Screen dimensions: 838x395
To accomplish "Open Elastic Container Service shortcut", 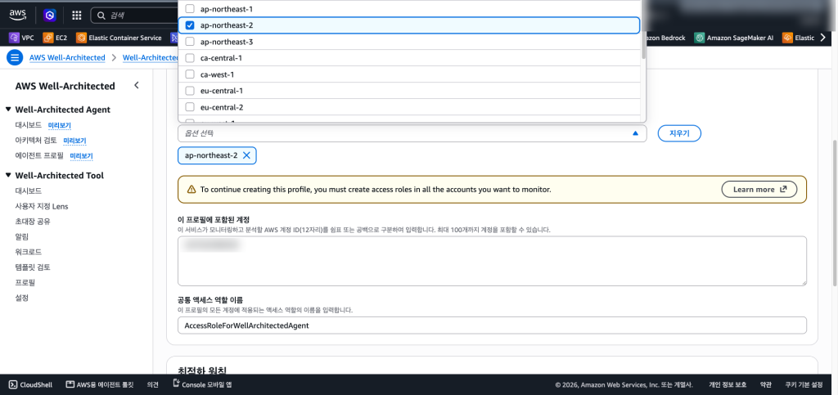I will point(119,38).
